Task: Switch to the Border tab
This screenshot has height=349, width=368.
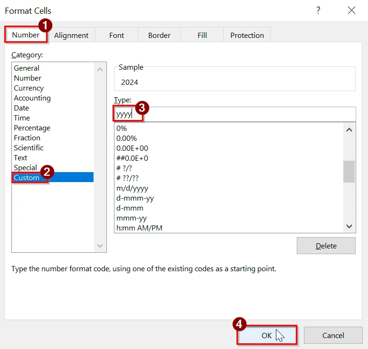Action: 159,35
